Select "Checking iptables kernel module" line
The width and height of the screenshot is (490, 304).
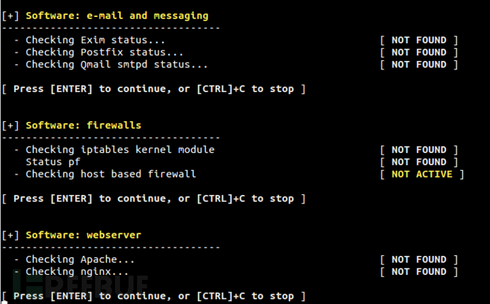click(x=119, y=150)
